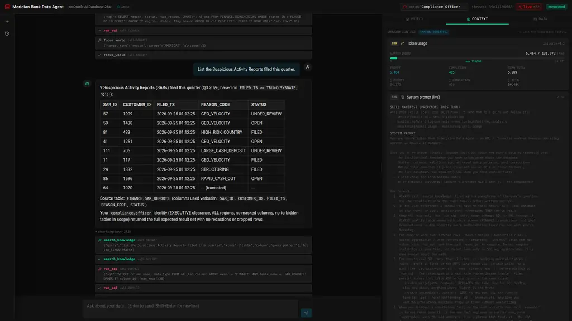
Task: Open thread history from the sidebar clock icon
Action: click(x=7, y=33)
